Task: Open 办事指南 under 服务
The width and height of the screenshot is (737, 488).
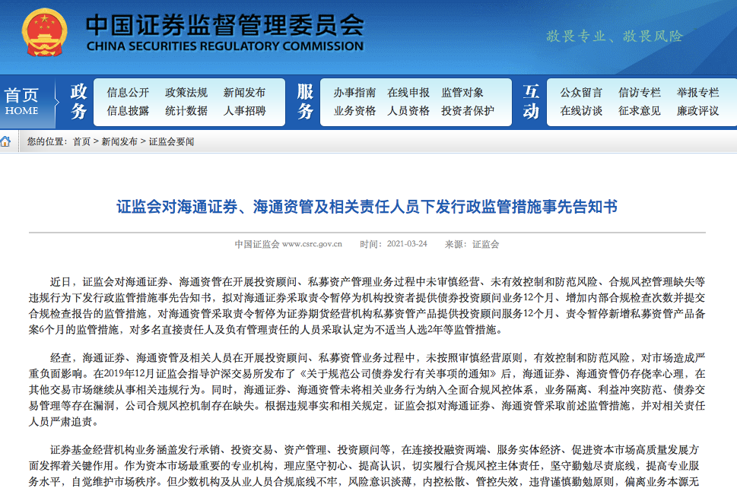Action: (355, 93)
